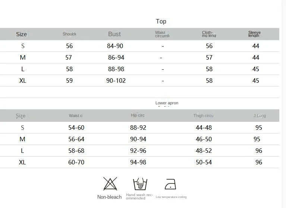Select the Sleeve length column header

click(x=254, y=34)
